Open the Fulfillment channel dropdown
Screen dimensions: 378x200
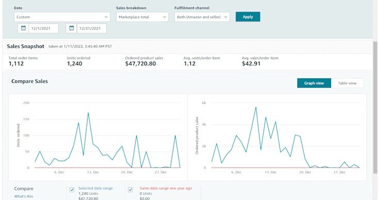click(202, 17)
